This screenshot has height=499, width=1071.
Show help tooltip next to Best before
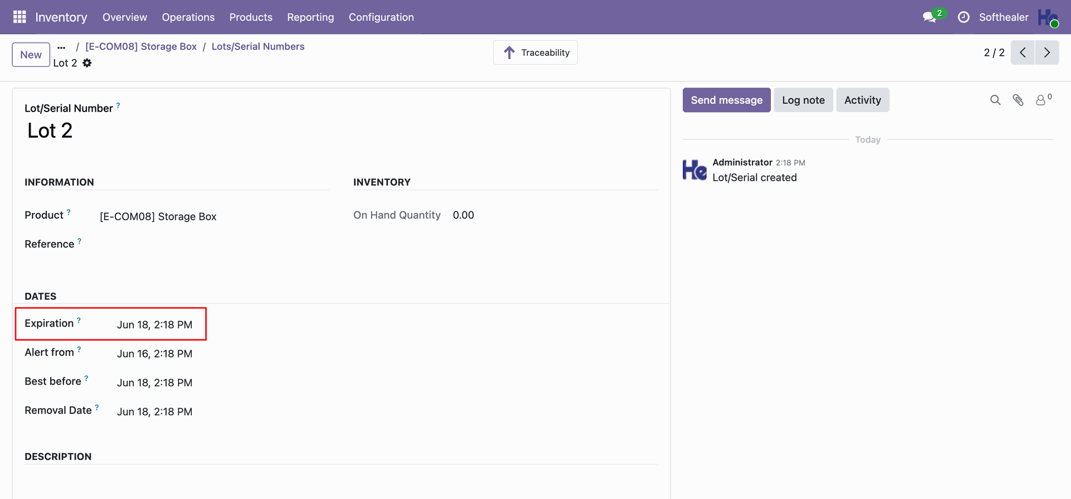tap(86, 379)
